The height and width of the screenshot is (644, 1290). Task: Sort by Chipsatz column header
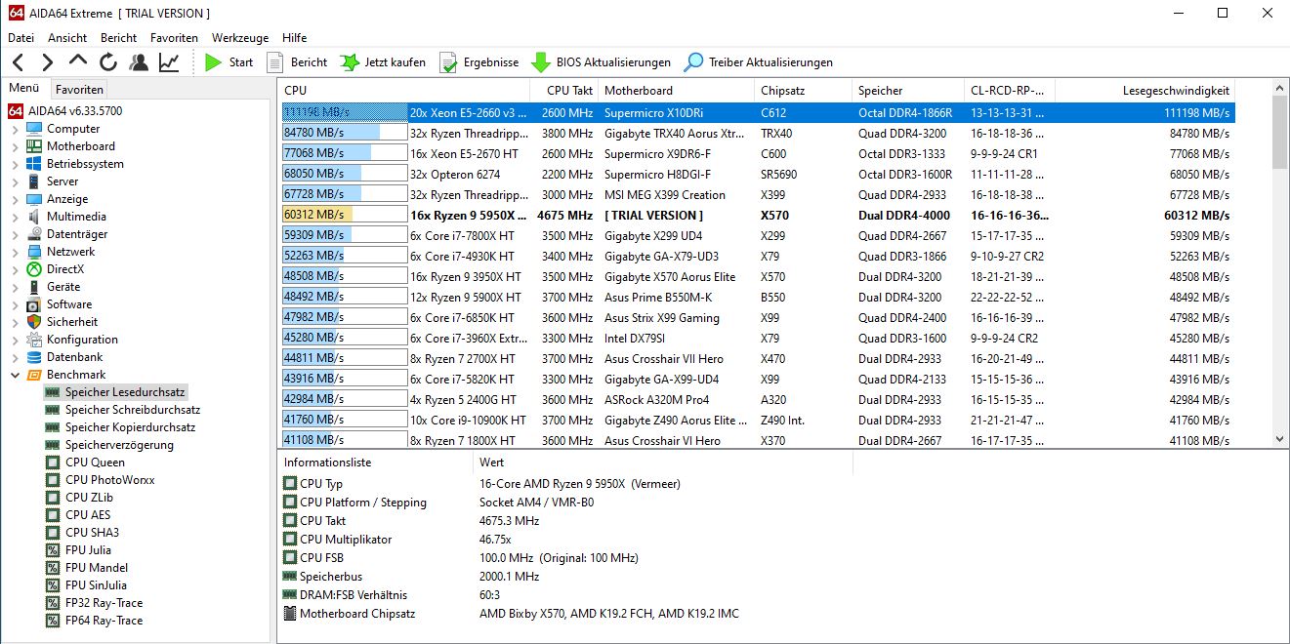click(x=804, y=91)
